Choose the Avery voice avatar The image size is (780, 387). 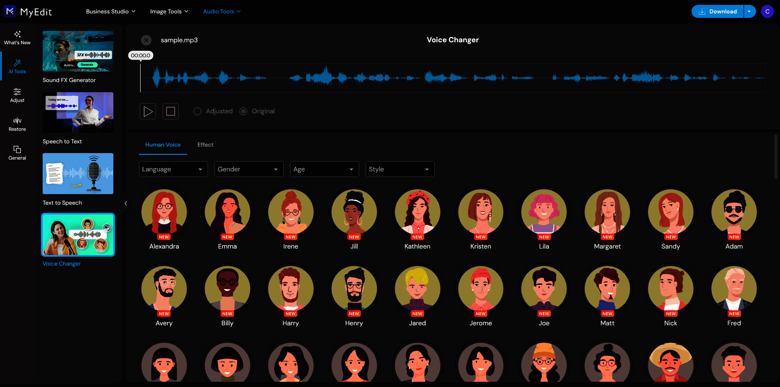tap(164, 289)
